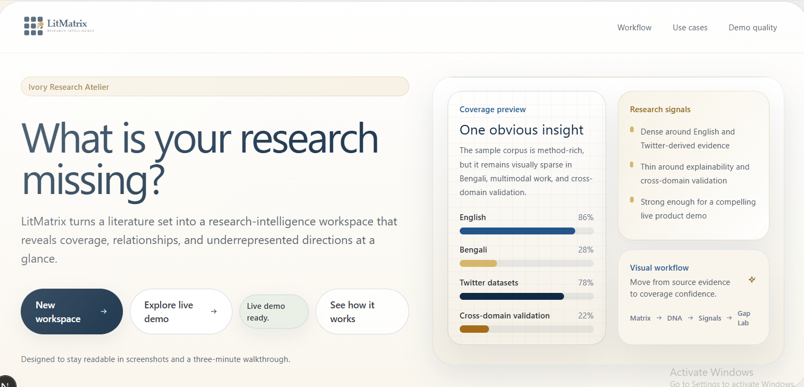The image size is (804, 387).
Task: Click the arrow between Matrix and DNA
Action: point(659,318)
